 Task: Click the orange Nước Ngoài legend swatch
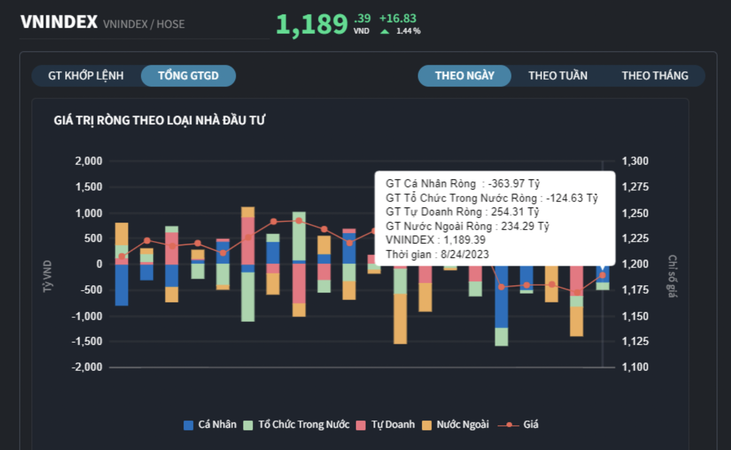tap(427, 425)
